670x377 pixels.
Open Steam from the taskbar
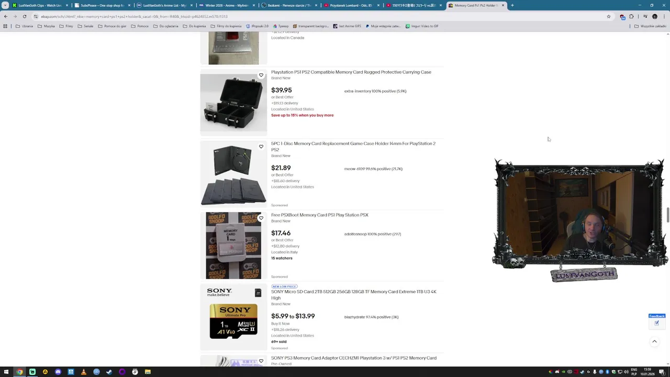pyautogui.click(x=109, y=372)
